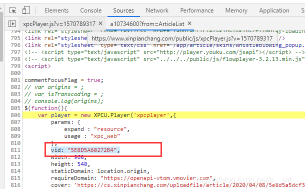Click line number 816 in the gutter
This screenshot has height=189, width=305.
click(15, 185)
